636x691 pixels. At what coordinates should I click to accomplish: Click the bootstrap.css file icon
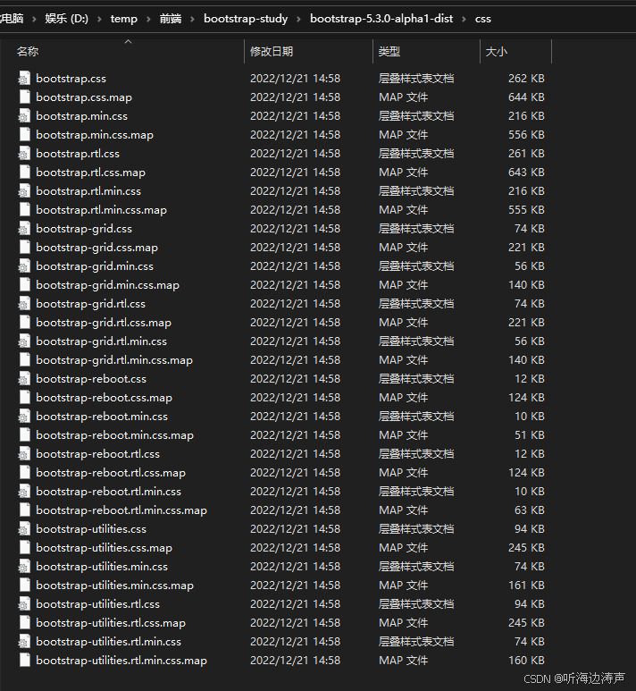tap(25, 79)
